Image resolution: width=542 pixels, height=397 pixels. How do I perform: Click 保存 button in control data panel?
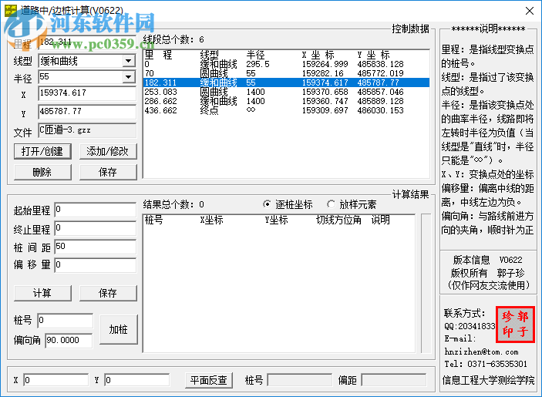pos(108,172)
